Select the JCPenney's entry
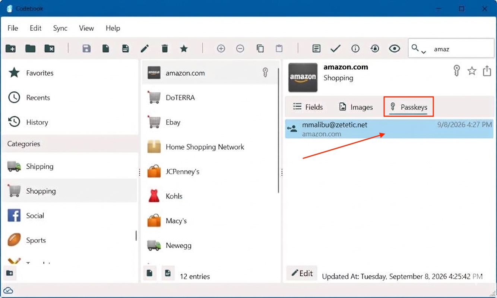497x298 pixels. [x=210, y=172]
